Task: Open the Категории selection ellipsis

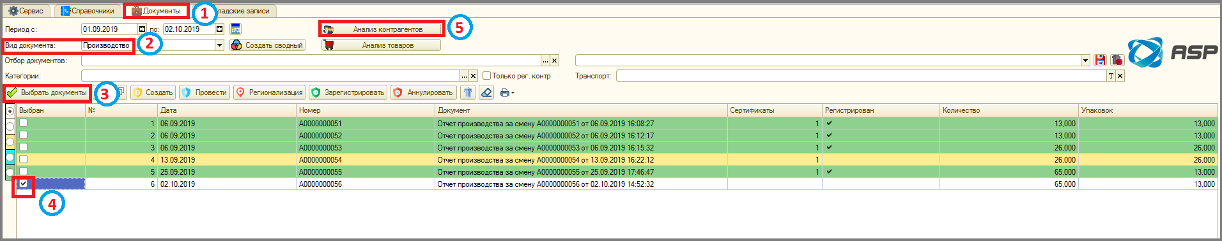Action: pyautogui.click(x=464, y=76)
